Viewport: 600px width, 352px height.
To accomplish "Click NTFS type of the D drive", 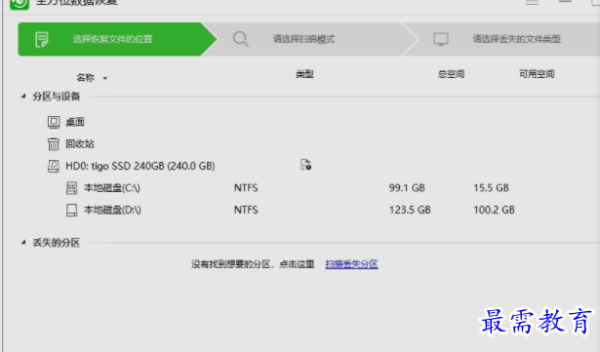I will click(x=246, y=210).
